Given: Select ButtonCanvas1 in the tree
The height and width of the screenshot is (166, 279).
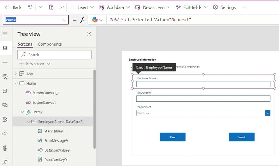Looking at the screenshot, I should point(44,103).
